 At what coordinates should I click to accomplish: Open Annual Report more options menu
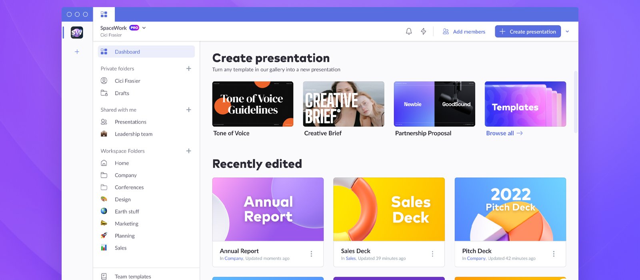(311, 254)
